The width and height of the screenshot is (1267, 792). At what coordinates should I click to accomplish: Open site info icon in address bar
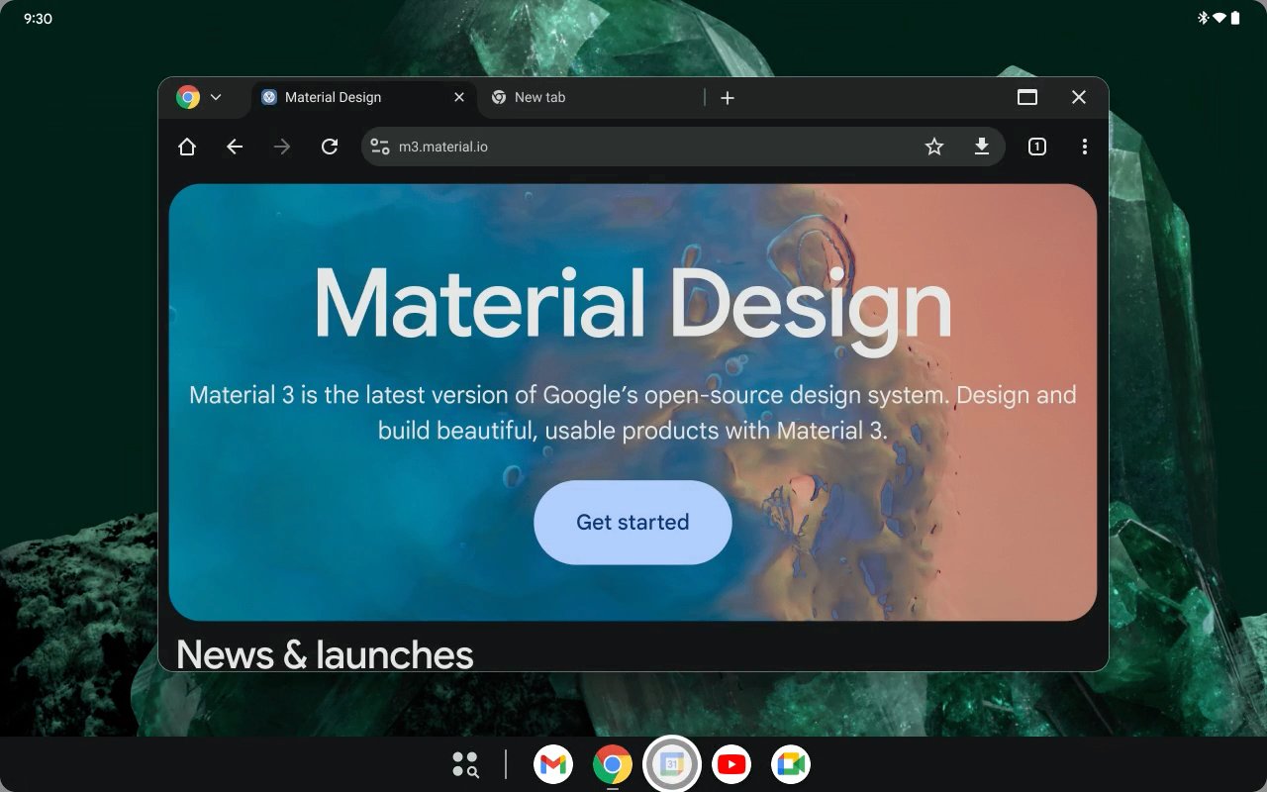pyautogui.click(x=380, y=147)
